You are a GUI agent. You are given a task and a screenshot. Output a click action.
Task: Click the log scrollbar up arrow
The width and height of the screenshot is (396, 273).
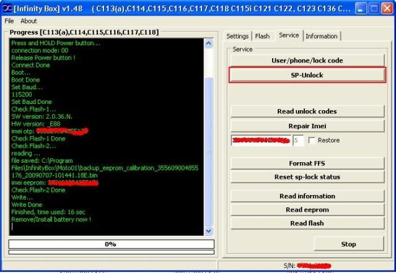pos(208,42)
